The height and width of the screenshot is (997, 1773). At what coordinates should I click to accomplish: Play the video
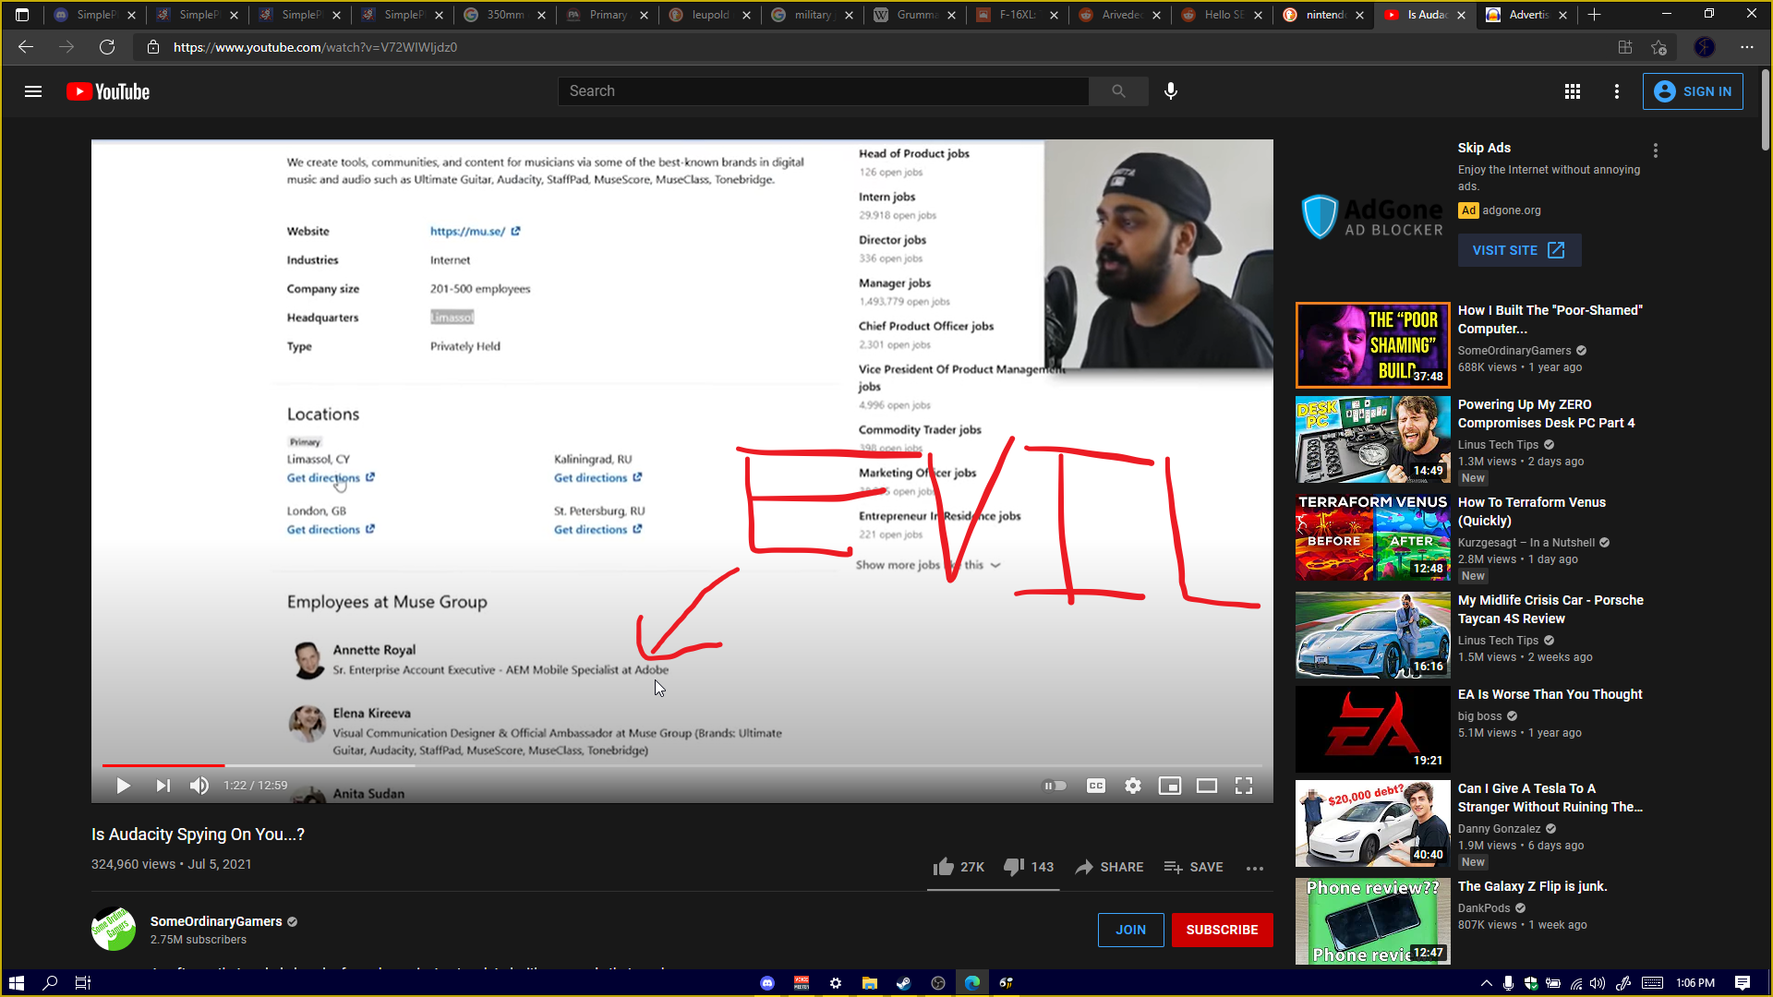coord(123,786)
